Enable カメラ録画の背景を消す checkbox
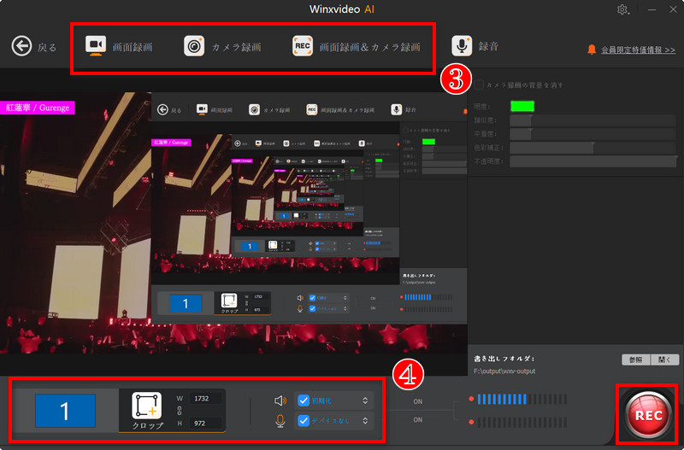The height and width of the screenshot is (450, 684). coord(479,85)
